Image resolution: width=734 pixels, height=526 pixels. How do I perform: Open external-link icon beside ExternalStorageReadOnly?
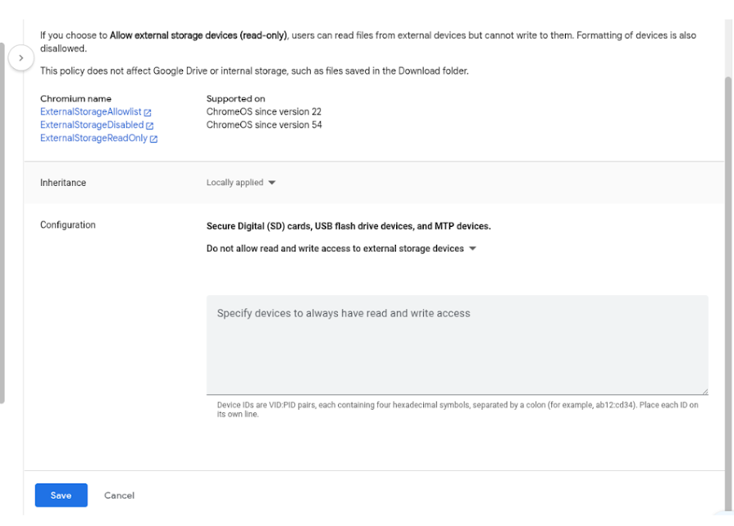pyautogui.click(x=153, y=138)
